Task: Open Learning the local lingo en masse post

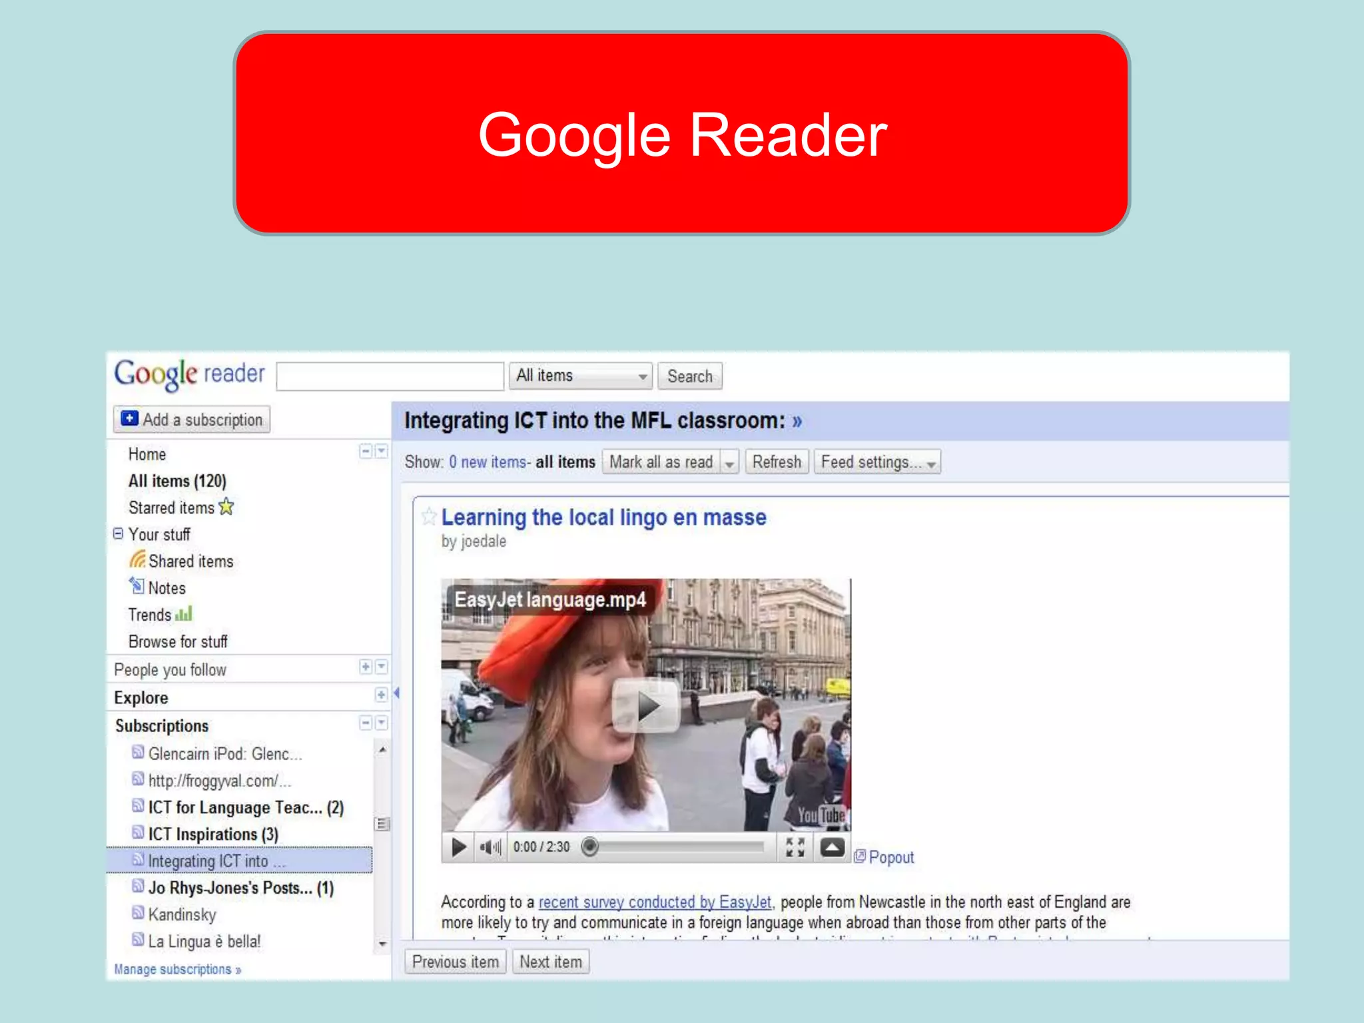Action: 604,517
